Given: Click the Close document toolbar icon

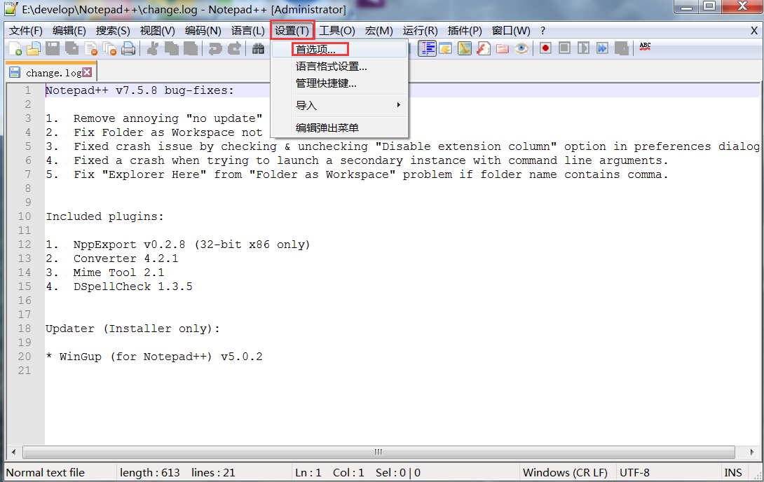Looking at the screenshot, I should pos(90,48).
